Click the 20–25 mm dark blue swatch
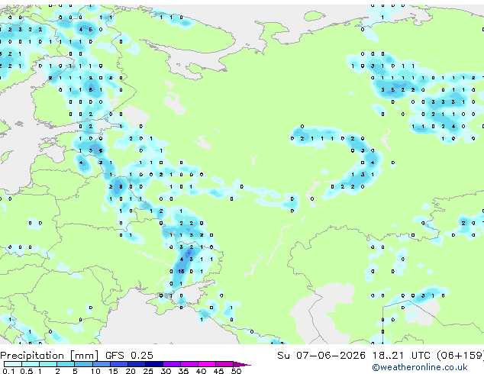 pyautogui.click(x=136, y=364)
